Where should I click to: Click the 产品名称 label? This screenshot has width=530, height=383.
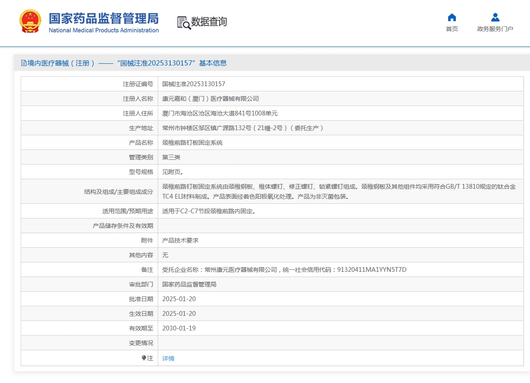click(x=141, y=143)
